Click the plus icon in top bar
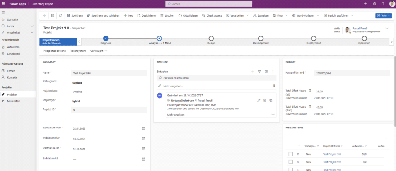Screen dimensions: 396x171 [x=365, y=4]
